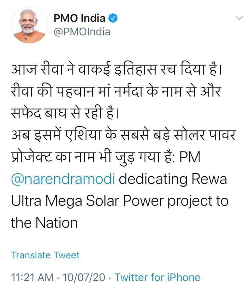Click the line सफेद बाघ से रही है

(65, 113)
